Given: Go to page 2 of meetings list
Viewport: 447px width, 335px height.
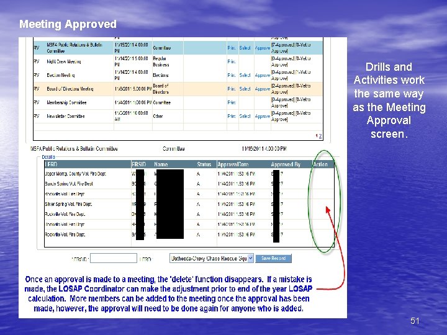Looking at the screenshot, I should [x=320, y=136].
